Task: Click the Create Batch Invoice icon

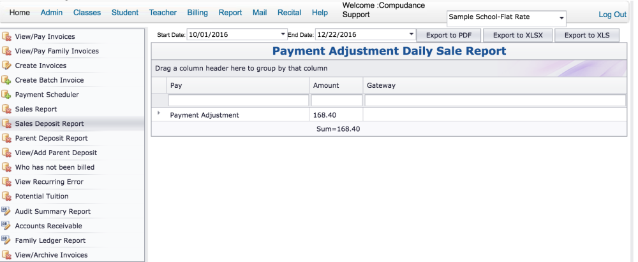Action: click(6, 80)
